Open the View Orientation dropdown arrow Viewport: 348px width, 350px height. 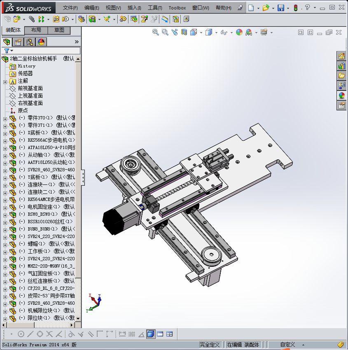tap(201, 33)
